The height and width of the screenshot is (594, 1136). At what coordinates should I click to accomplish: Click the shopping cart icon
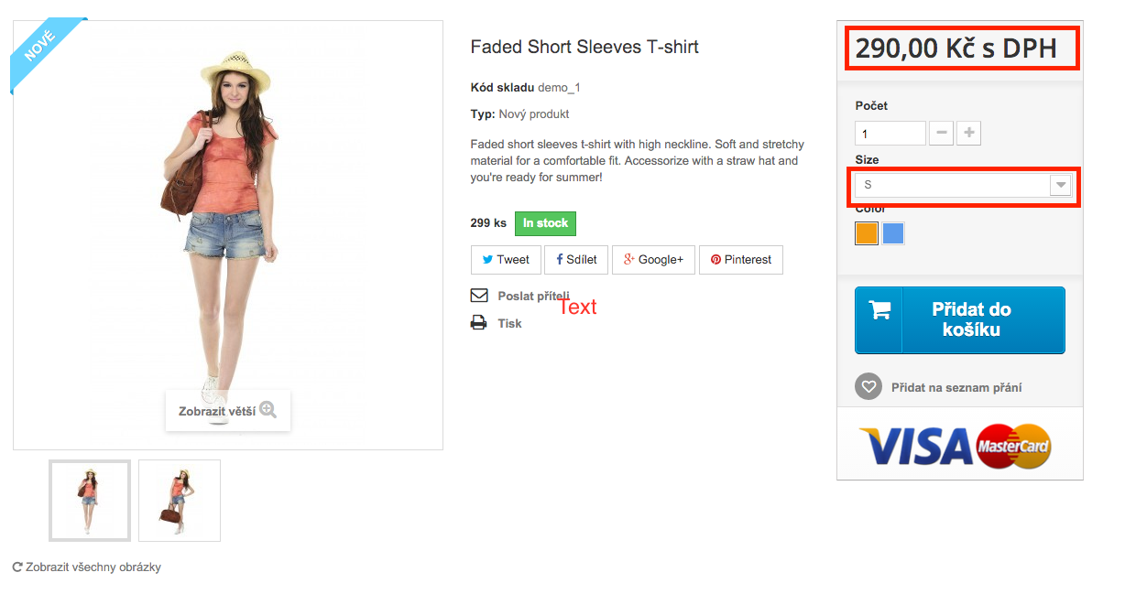pos(879,310)
